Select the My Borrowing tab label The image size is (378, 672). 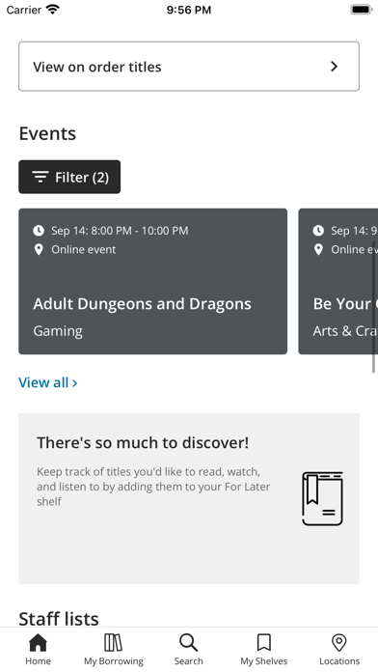(x=114, y=661)
